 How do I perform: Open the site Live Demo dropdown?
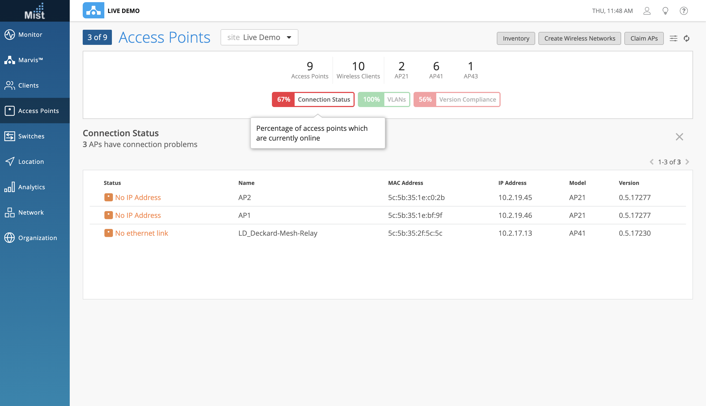259,37
